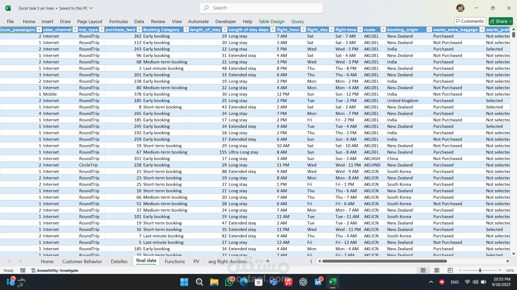This screenshot has height=290, width=517.
Task: Open the Comments pane button
Action: (470, 21)
